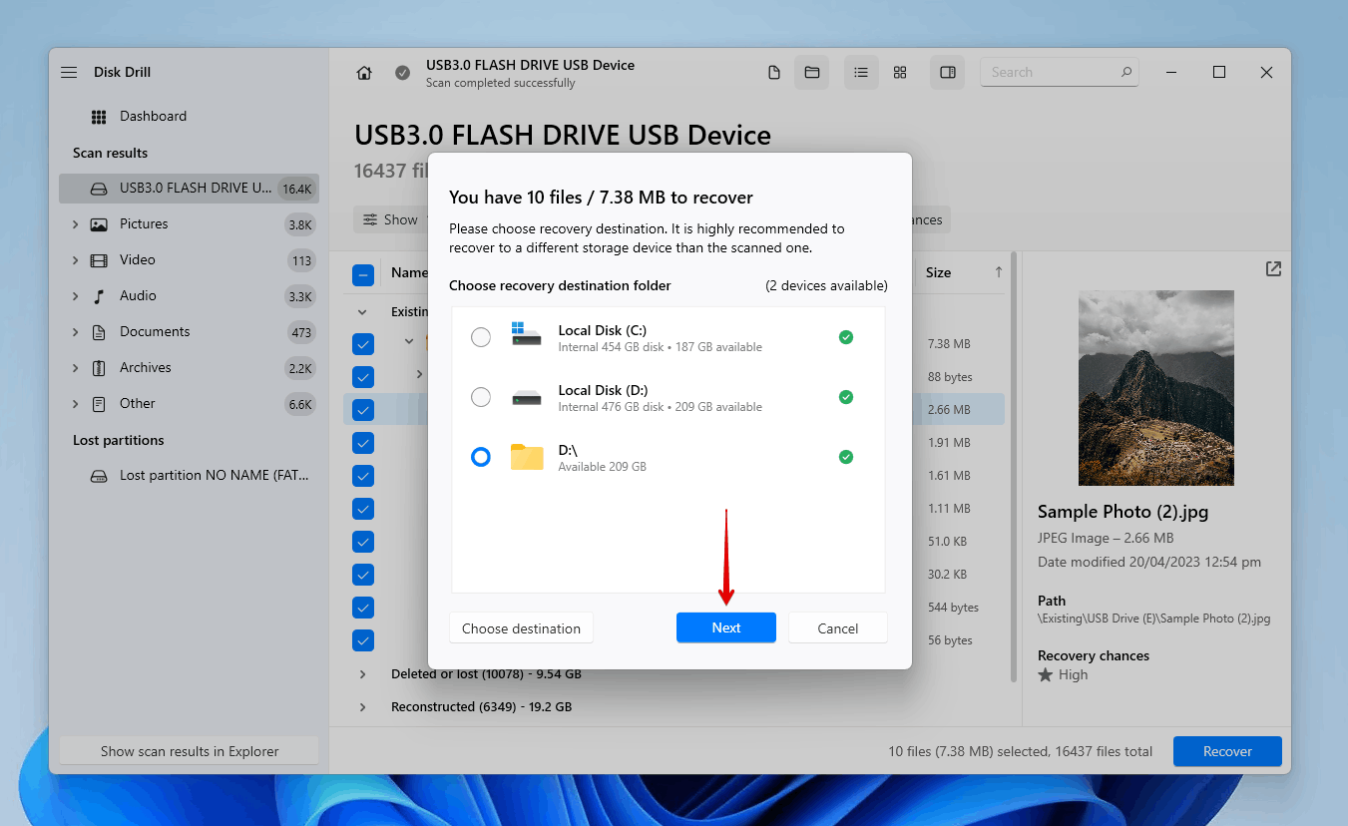The width and height of the screenshot is (1348, 826).
Task: Collapse the Existing group chevron
Action: (362, 312)
